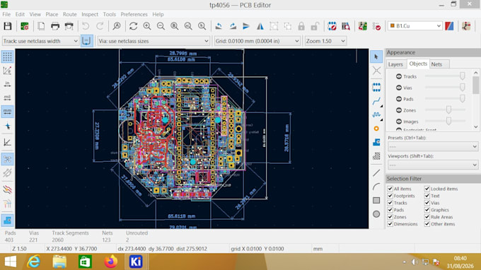The image size is (481, 270).
Task: Toggle visibility of Vias objects
Action: click(399, 88)
